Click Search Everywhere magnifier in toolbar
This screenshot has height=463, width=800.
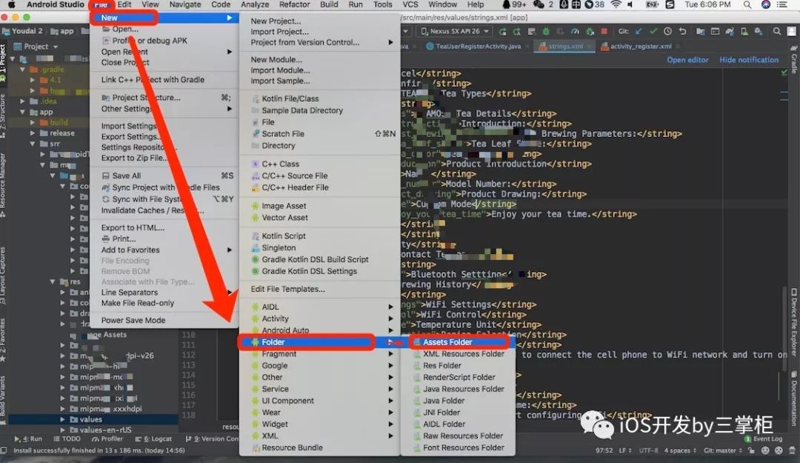click(777, 31)
